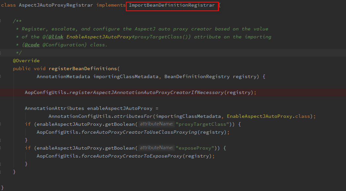Click the ImportBeanDefinitionRegistrar interface name

(172, 5)
